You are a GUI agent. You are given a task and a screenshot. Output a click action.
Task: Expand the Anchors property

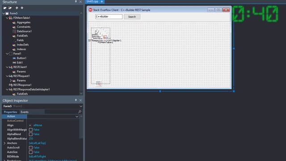click(4, 143)
